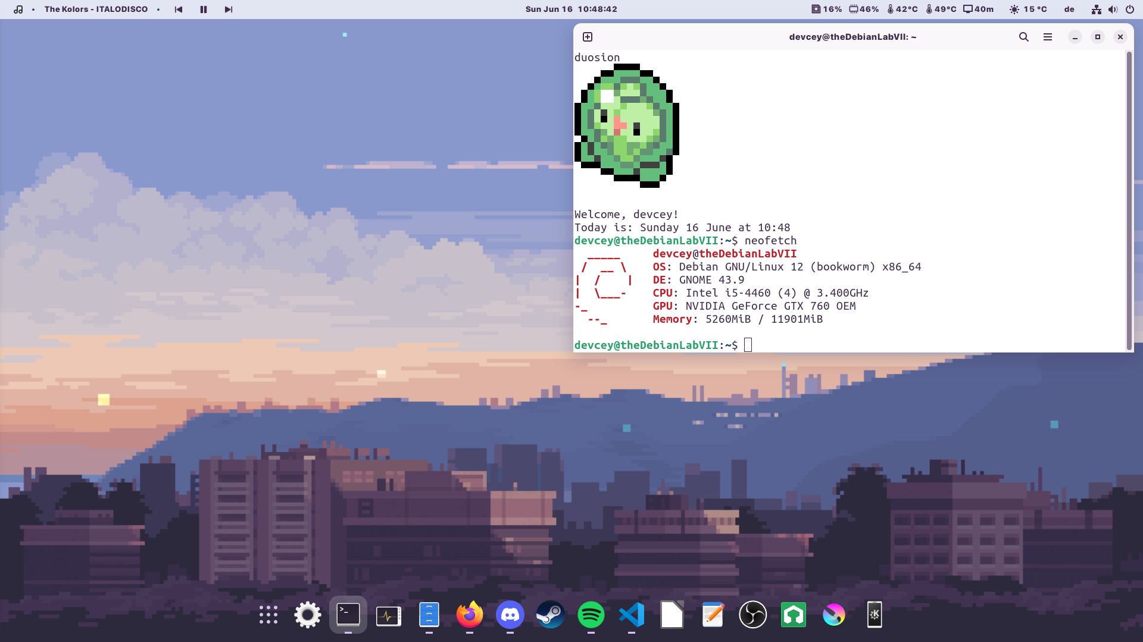Click 'NVIDIA GeForce GTX 760 OEM' text
Viewport: 1143px width, 642px height.
point(770,306)
